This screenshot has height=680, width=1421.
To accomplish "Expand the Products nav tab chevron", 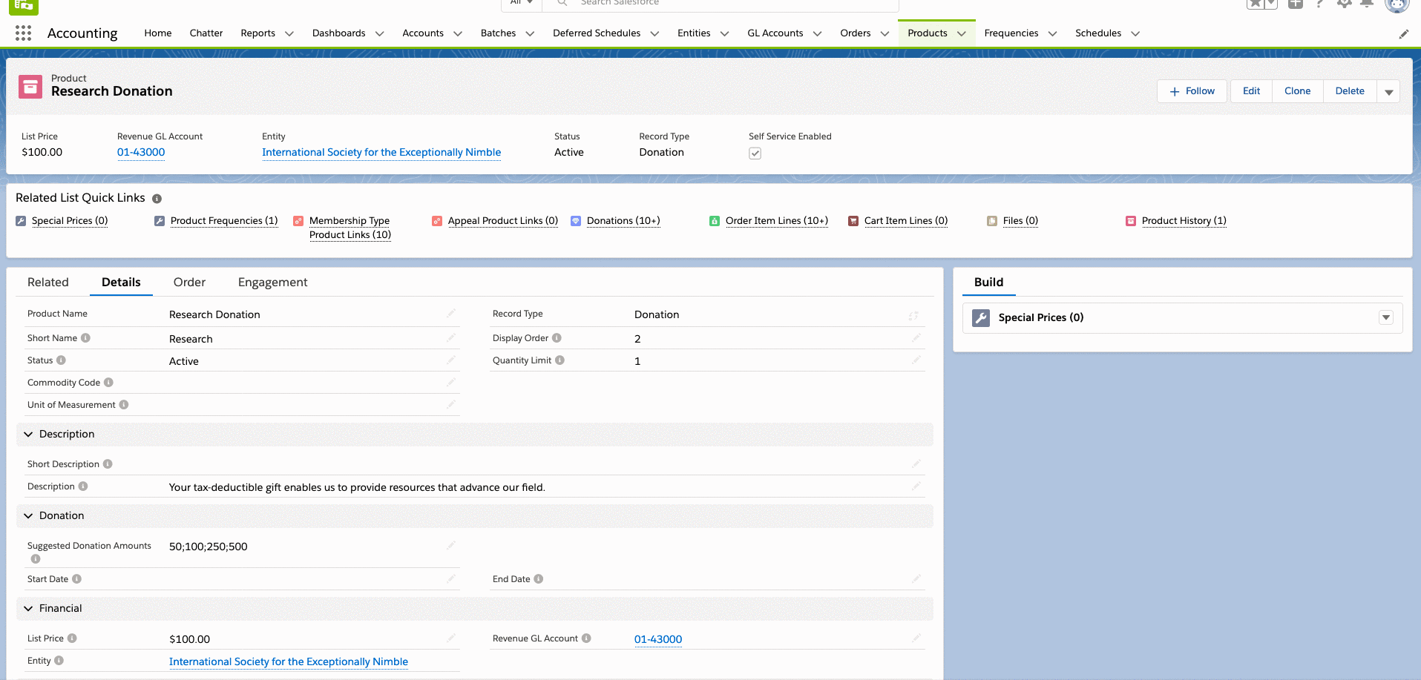I will point(962,34).
